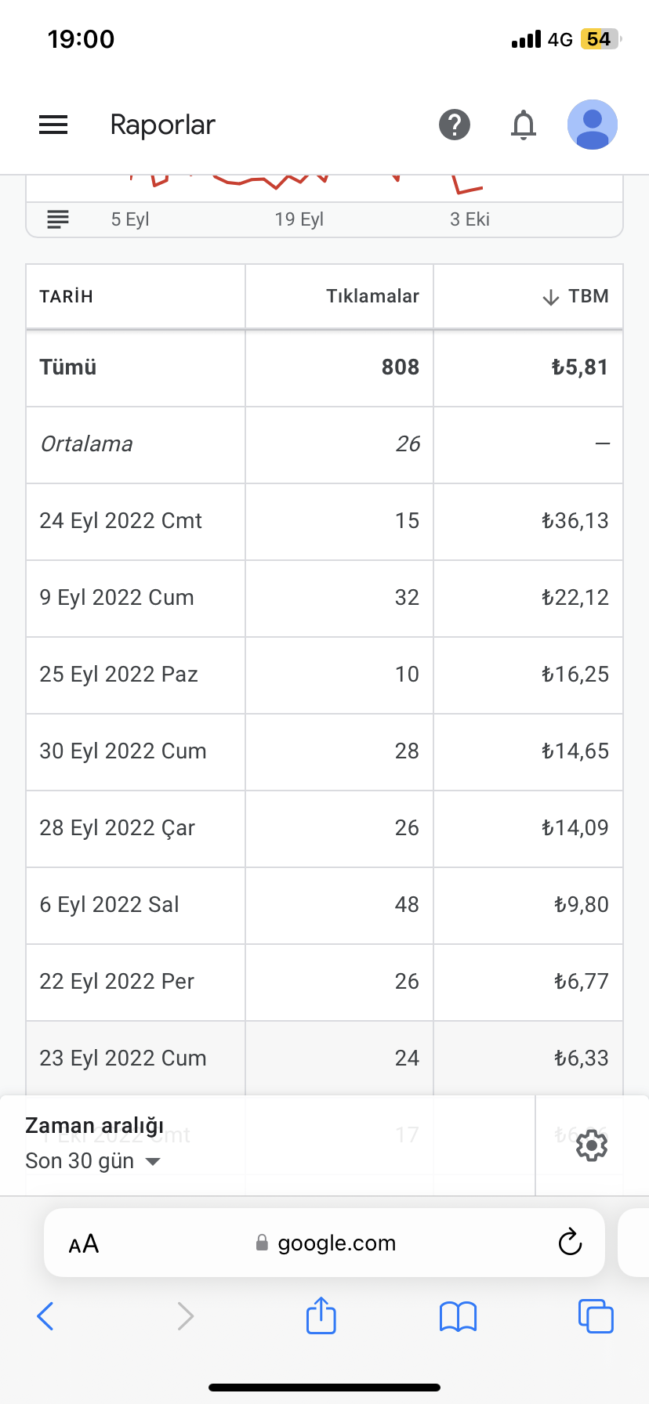This screenshot has width=649, height=1404.
Task: Open the account profile avatar
Action: coord(593,125)
